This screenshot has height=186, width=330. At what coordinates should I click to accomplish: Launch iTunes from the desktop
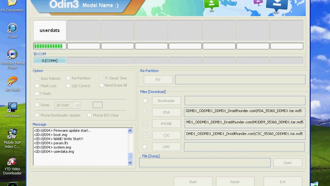(12, 31)
